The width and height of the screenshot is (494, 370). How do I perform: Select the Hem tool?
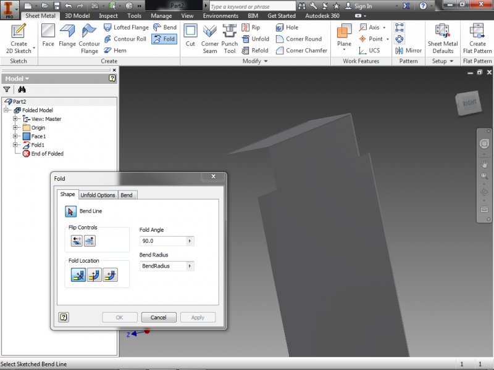[115, 50]
